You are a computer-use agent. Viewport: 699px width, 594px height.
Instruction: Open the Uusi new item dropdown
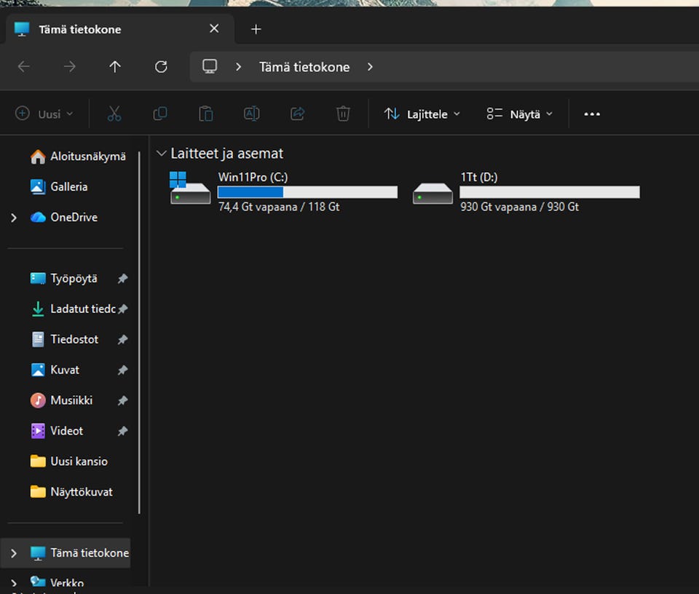[45, 114]
